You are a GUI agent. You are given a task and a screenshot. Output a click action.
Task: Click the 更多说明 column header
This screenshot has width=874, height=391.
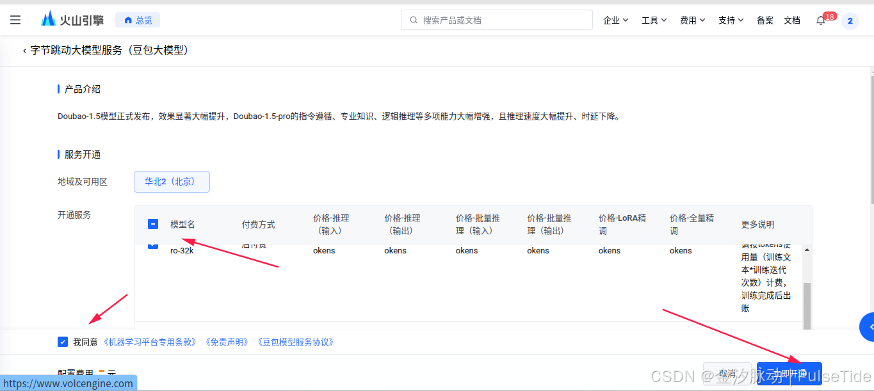(x=758, y=225)
